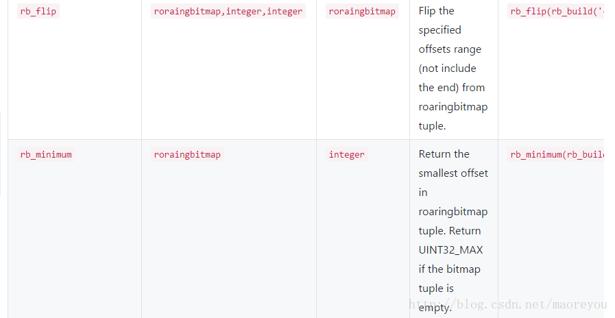Select roraingbitmap,integer,integer input type code

(x=228, y=12)
